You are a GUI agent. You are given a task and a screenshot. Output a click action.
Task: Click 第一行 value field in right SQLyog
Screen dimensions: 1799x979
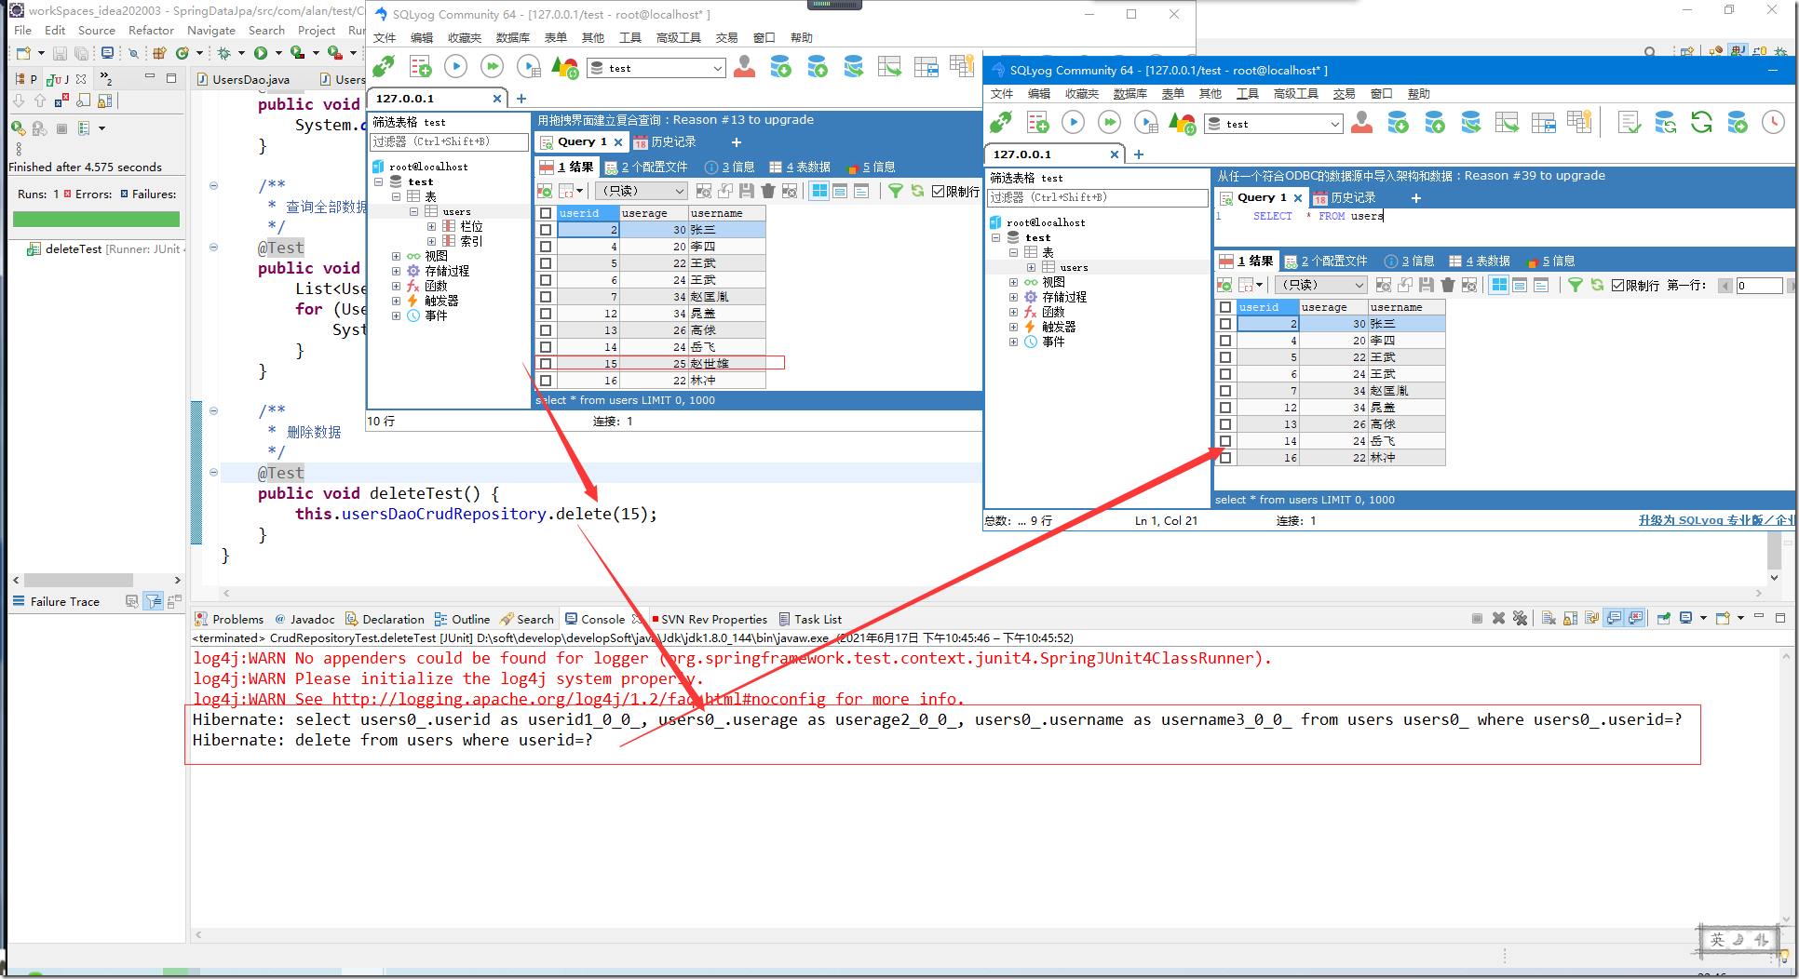(1758, 285)
